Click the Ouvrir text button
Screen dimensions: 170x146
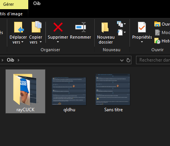165,24
